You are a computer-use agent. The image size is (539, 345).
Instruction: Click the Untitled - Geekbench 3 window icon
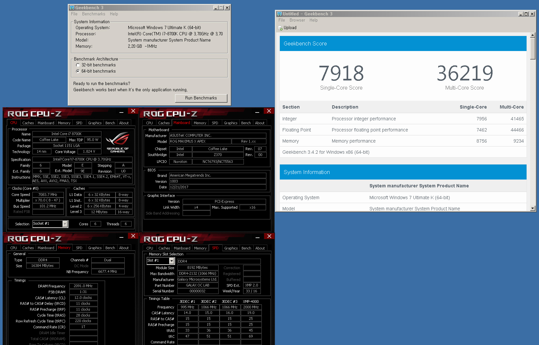tap(279, 14)
